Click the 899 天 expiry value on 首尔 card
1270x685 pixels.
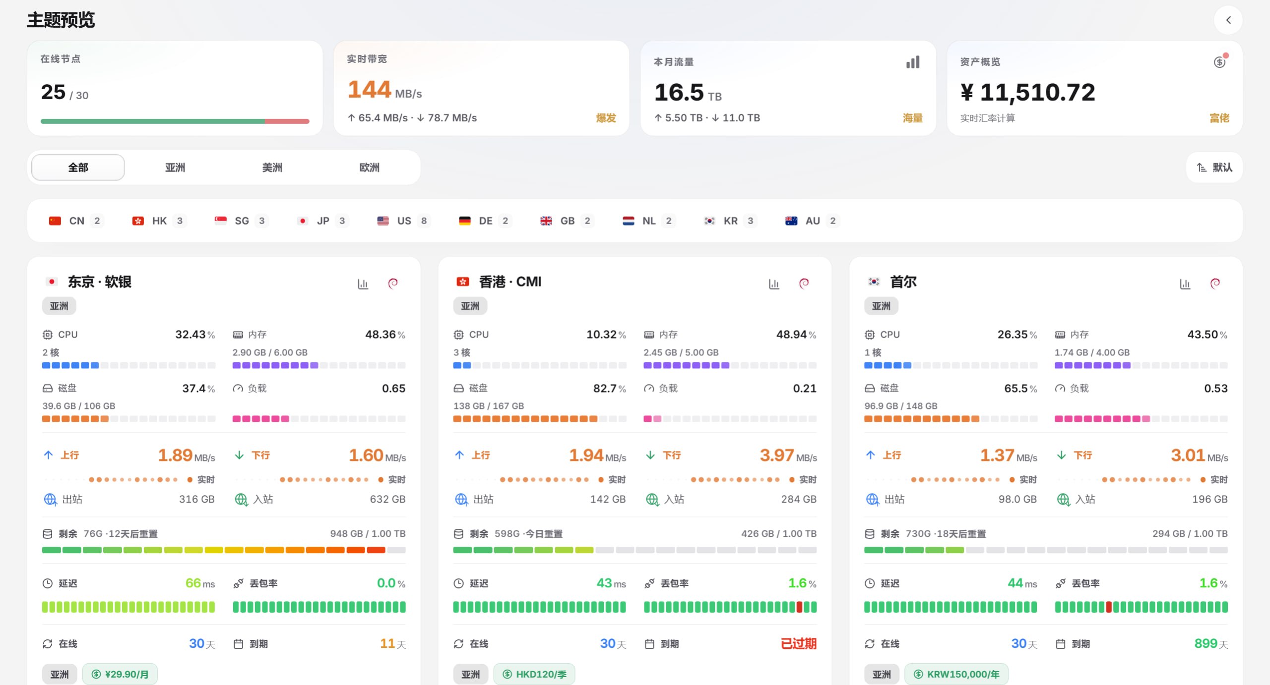[x=1211, y=644]
